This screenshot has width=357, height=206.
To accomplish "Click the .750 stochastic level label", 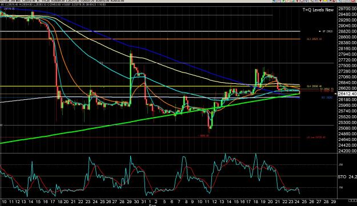I will [341, 188].
